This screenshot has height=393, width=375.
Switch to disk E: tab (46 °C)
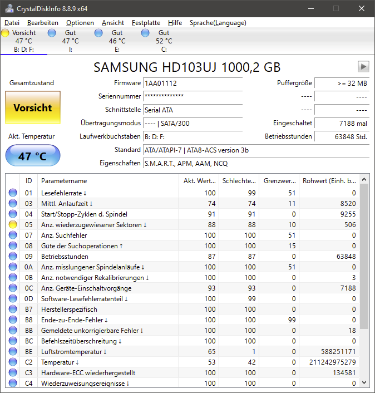pos(117,41)
